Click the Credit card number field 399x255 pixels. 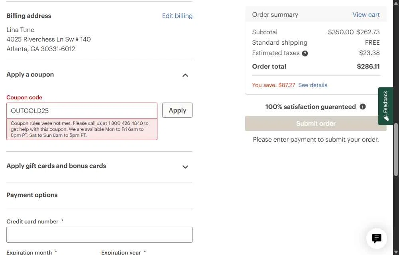[x=99, y=235]
